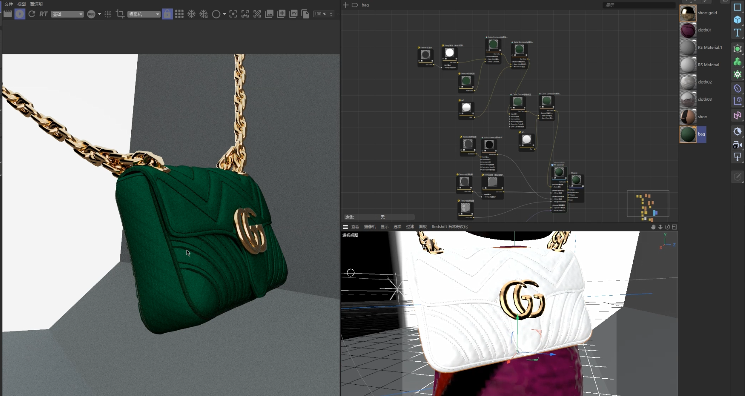Open the 首选项 menu
The width and height of the screenshot is (745, 396).
[36, 4]
